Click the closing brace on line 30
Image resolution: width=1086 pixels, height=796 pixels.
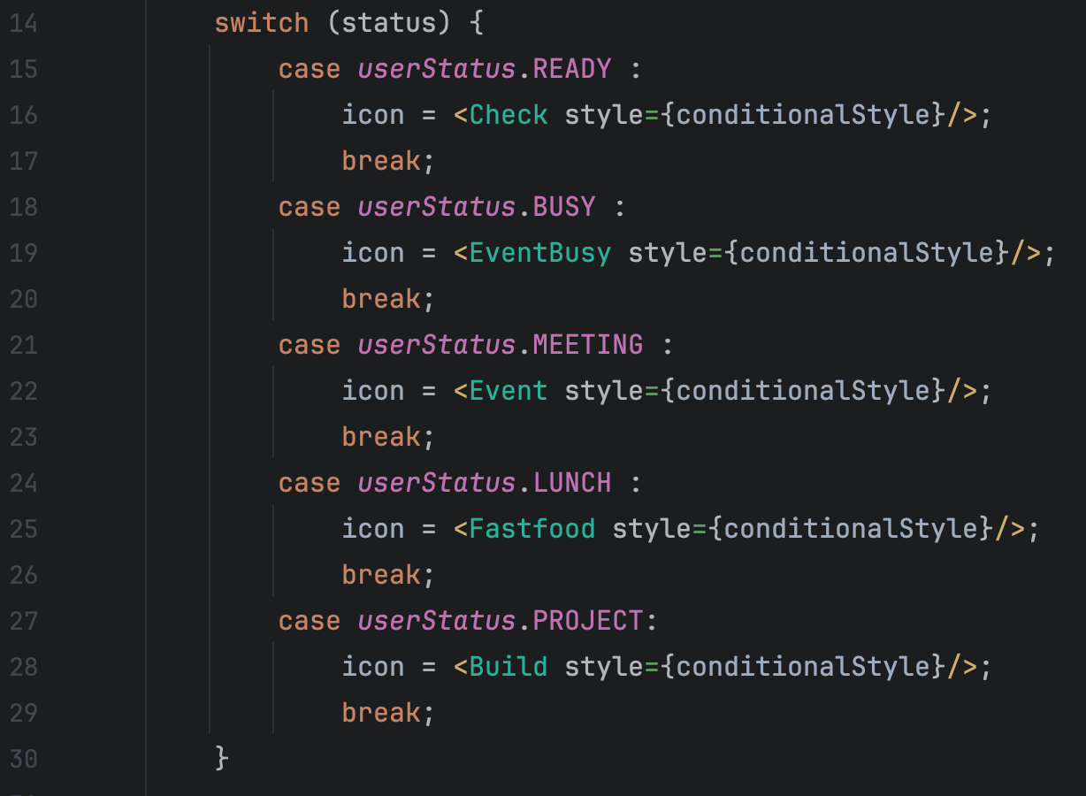pos(222,758)
